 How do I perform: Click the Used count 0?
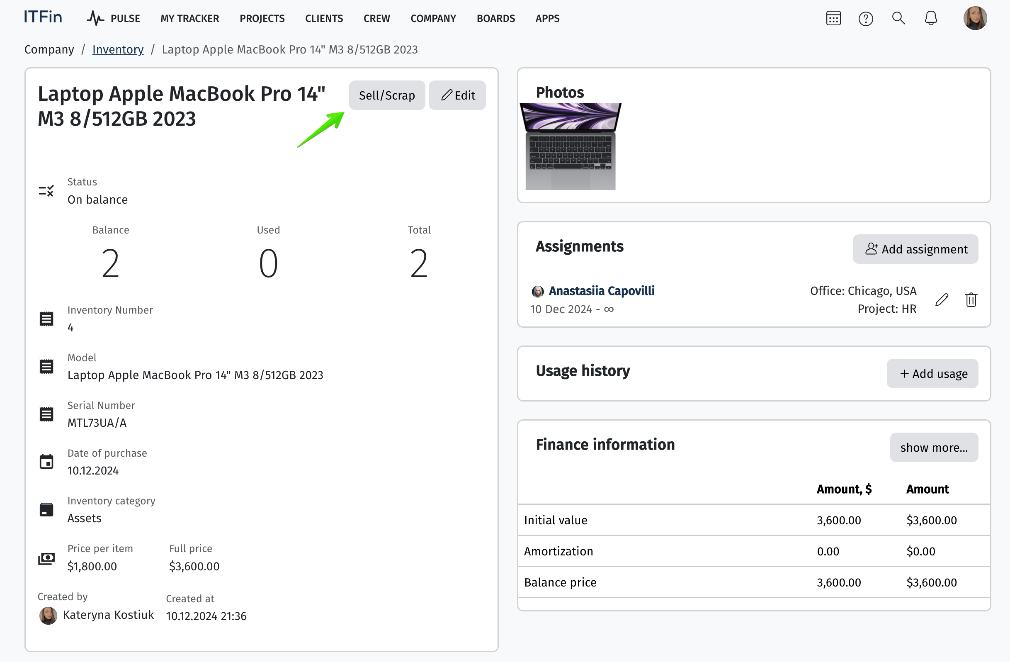(x=268, y=263)
